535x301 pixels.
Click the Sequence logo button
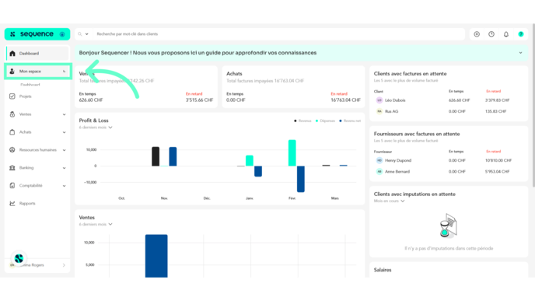coord(37,33)
